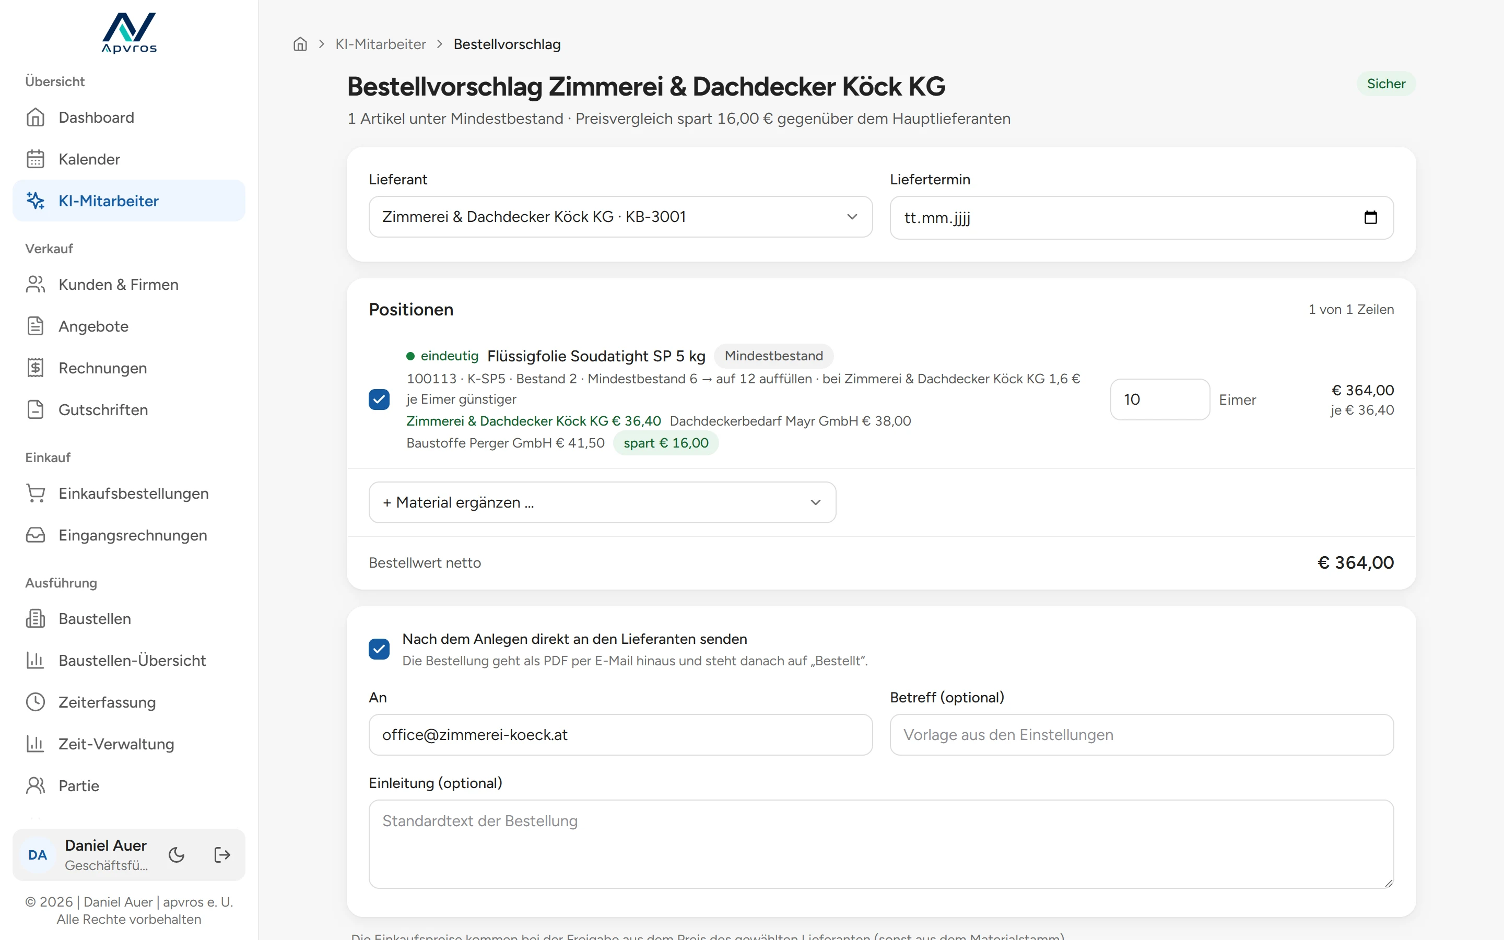
Task: Click the Einleitung text area resize handle
Action: point(1389,883)
